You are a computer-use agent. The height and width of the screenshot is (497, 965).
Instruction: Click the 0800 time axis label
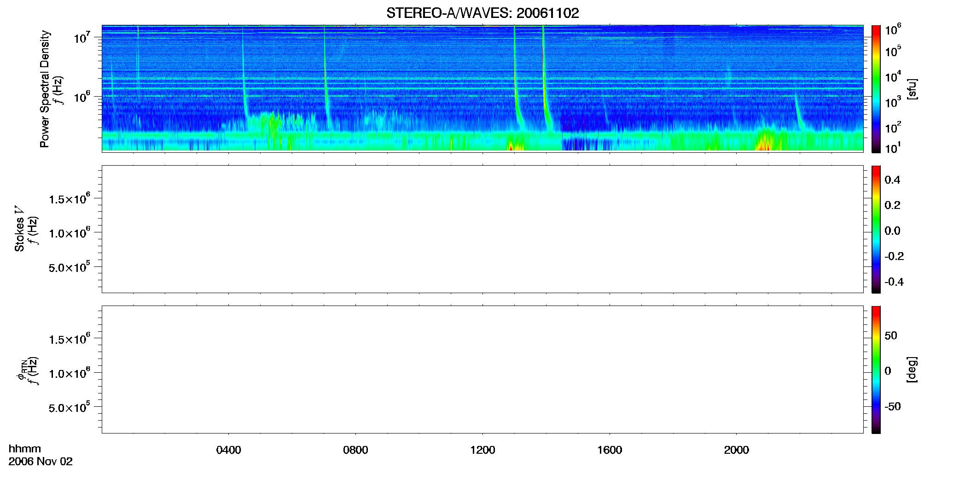click(x=355, y=450)
